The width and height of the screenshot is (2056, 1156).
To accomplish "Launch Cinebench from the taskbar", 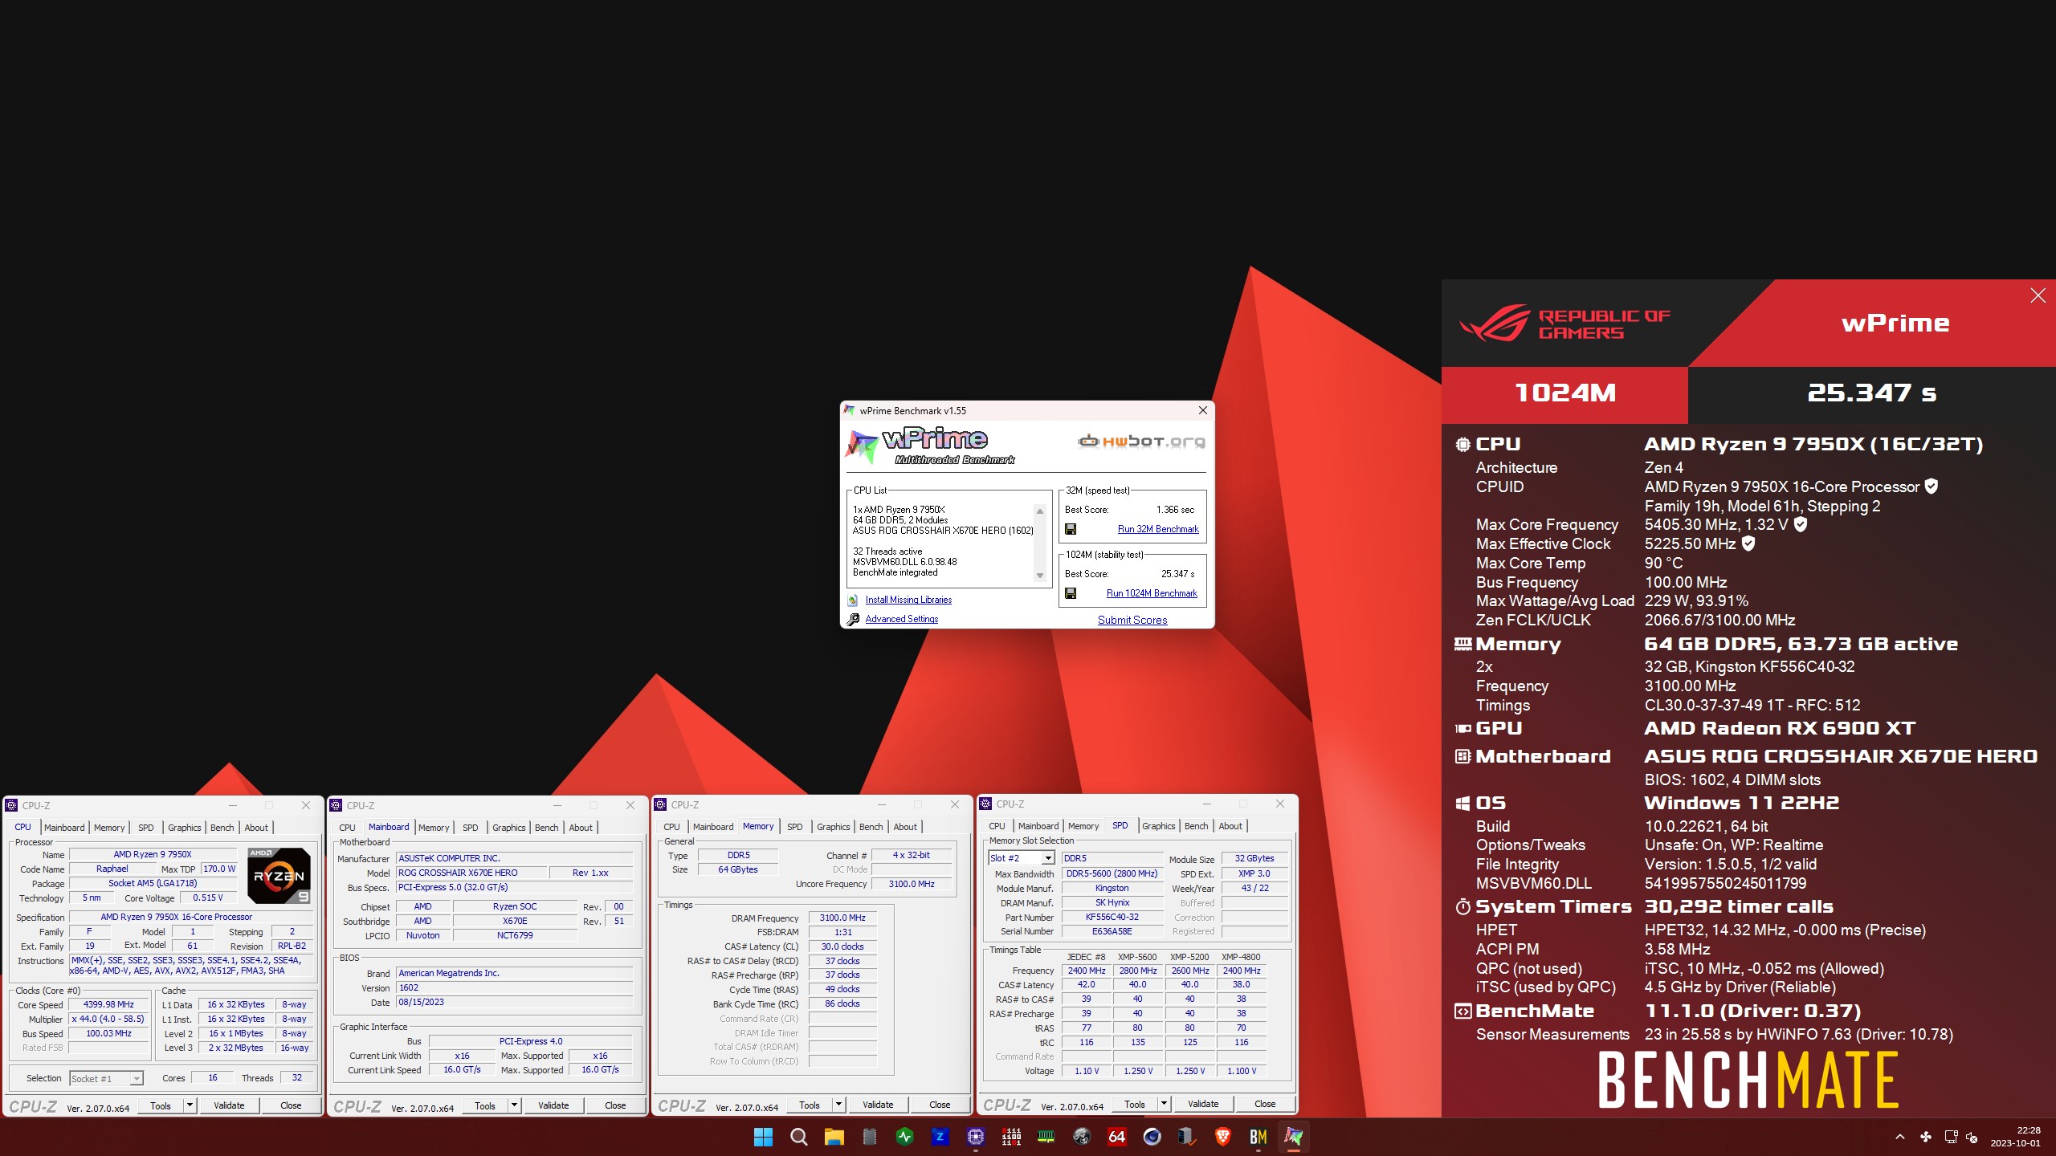I will coord(1152,1137).
